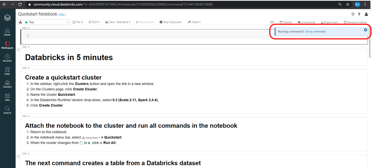Click the browser address bar URL
Image resolution: width=372 pixels, height=168 pixels.
(x=123, y=5)
